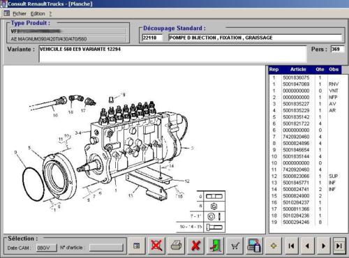Screen dimensions: 349x258
Task: Click the crossed-out magnifier cancel search icon
Action: (x=156, y=245)
